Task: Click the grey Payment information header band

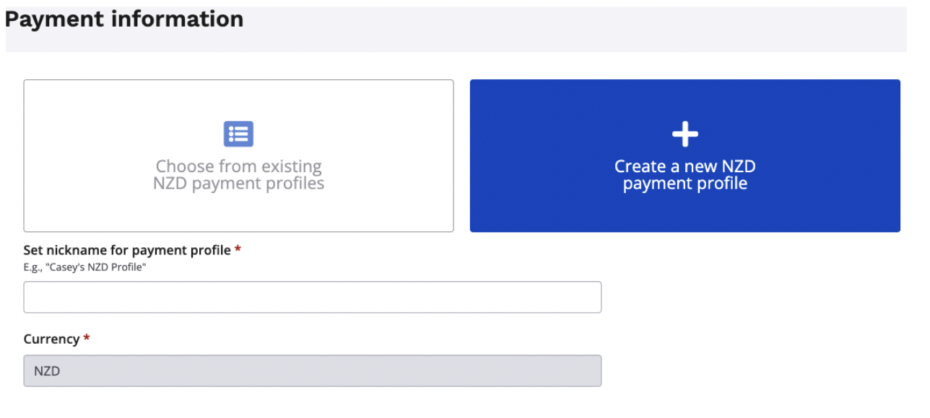Action: 578,29
